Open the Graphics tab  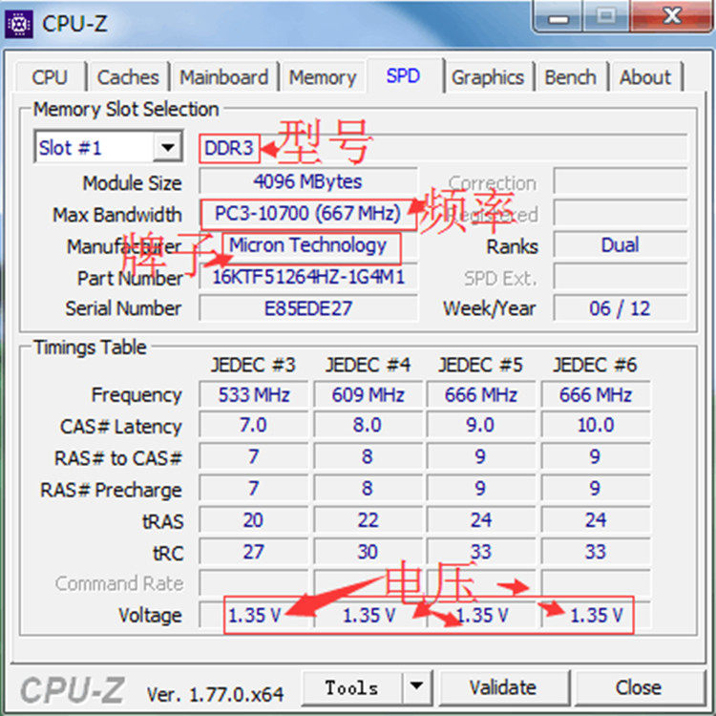488,77
